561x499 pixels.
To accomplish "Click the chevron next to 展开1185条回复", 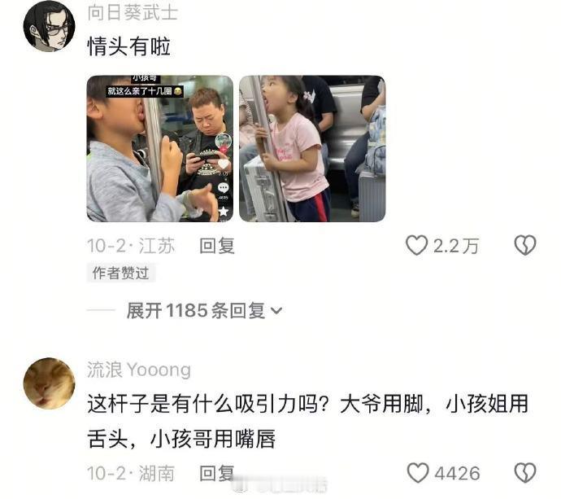I will click(x=276, y=311).
